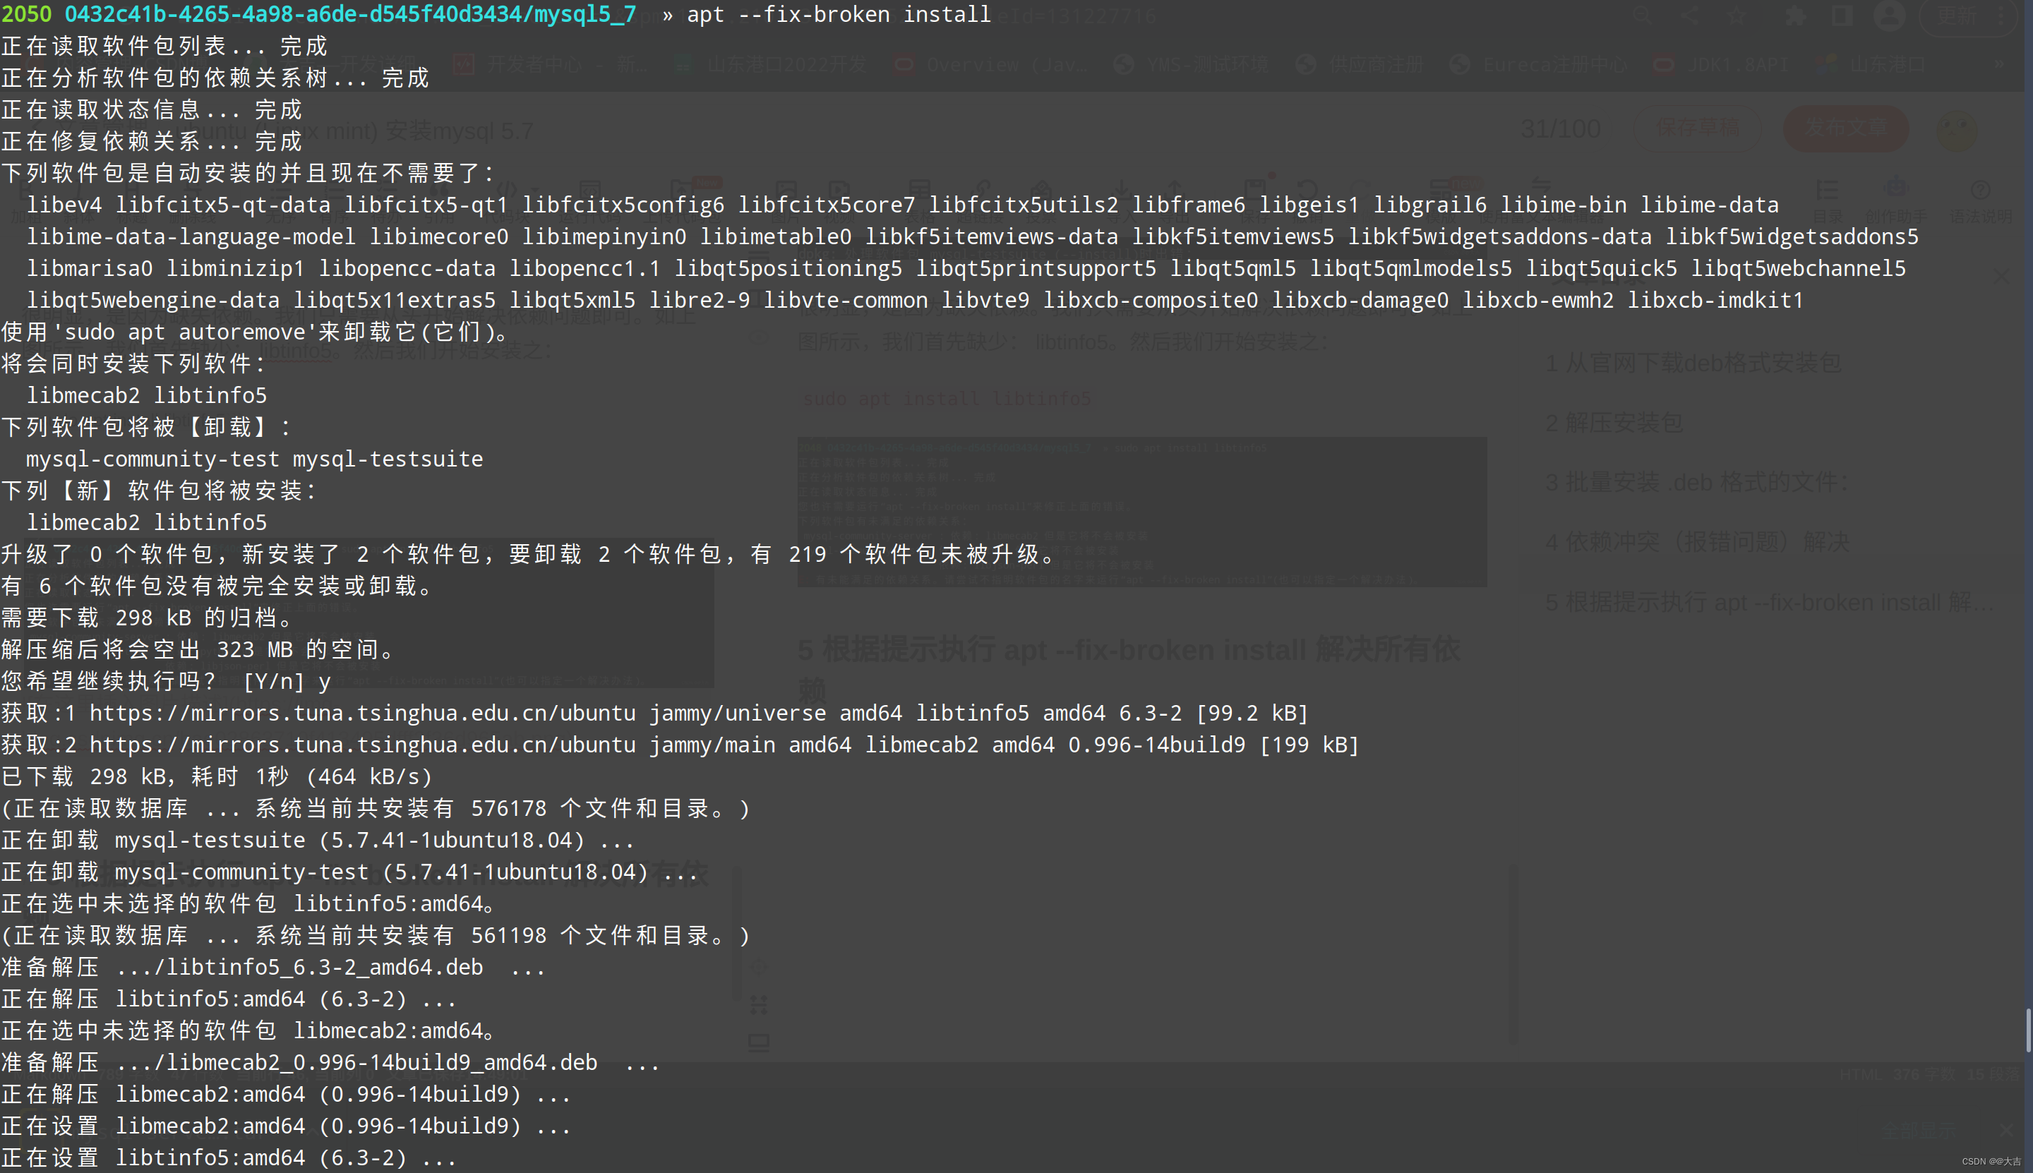2033x1173 pixels.
Task: Open "Eureca注册中心" bookmark in background browser
Action: (x=1539, y=64)
